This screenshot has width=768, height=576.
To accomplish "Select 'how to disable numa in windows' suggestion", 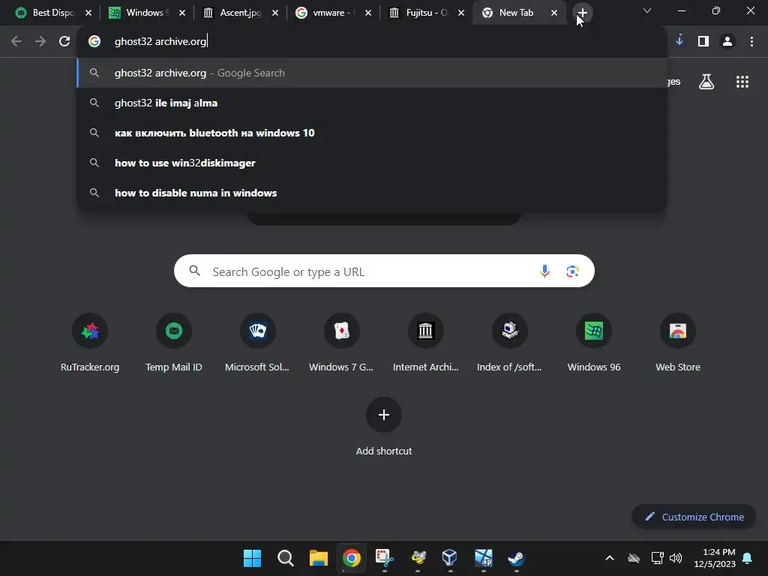I will click(x=372, y=193).
